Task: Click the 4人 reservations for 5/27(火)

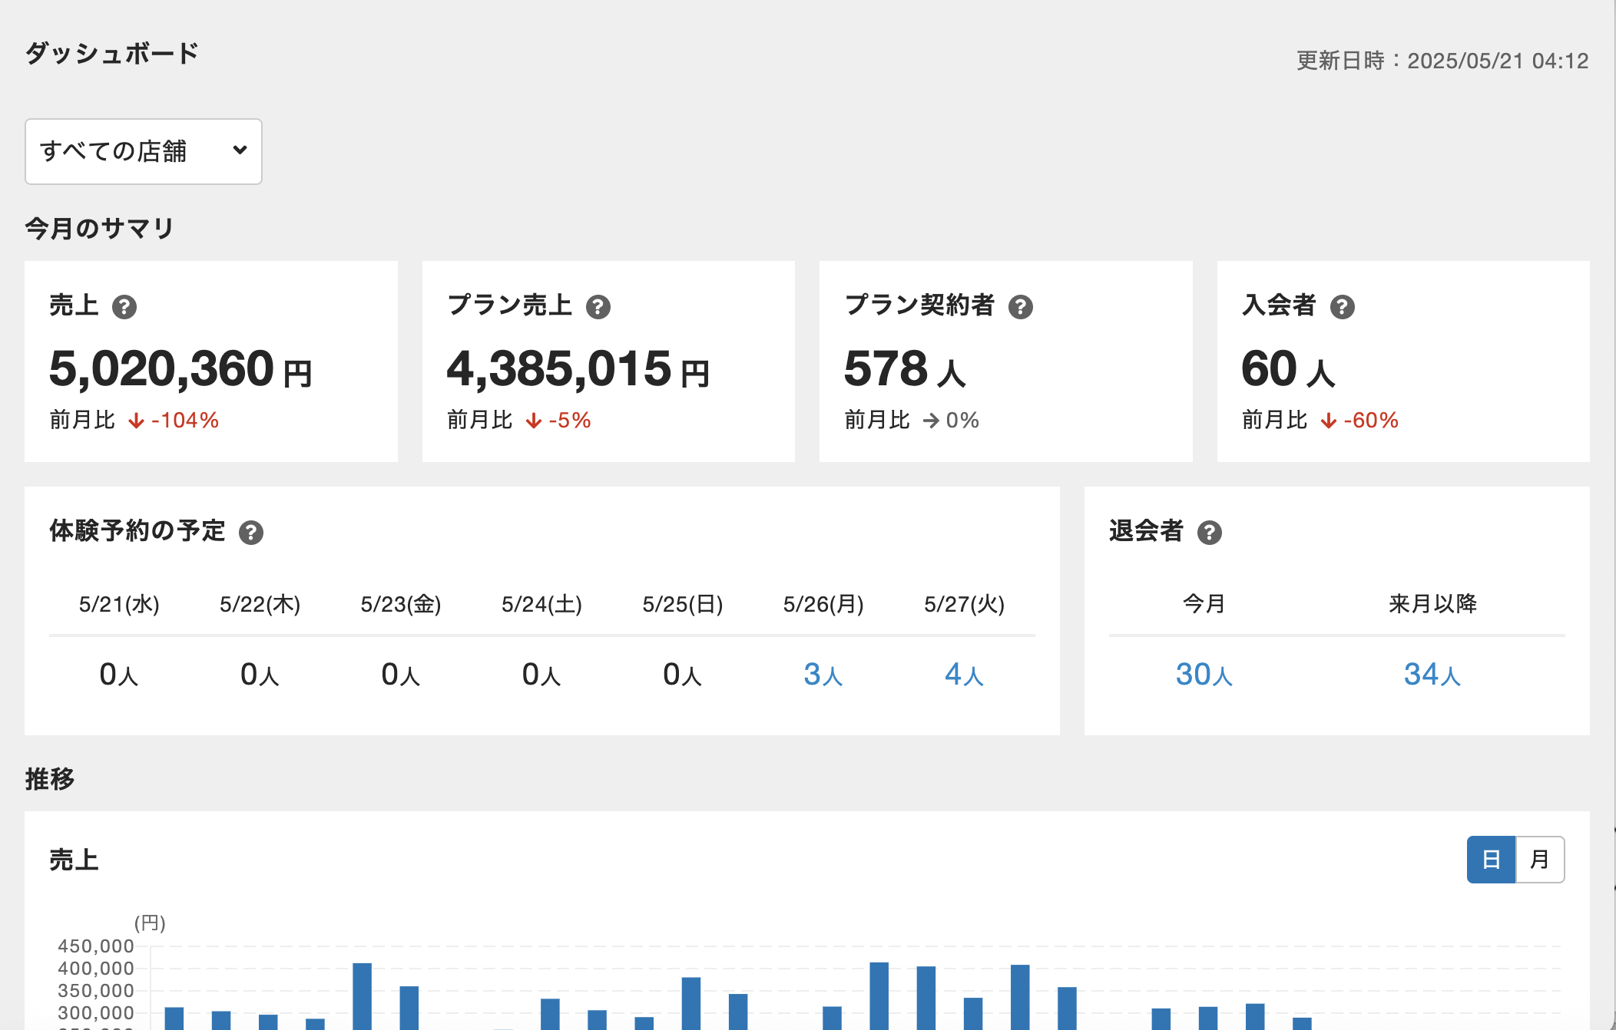Action: coord(964,675)
